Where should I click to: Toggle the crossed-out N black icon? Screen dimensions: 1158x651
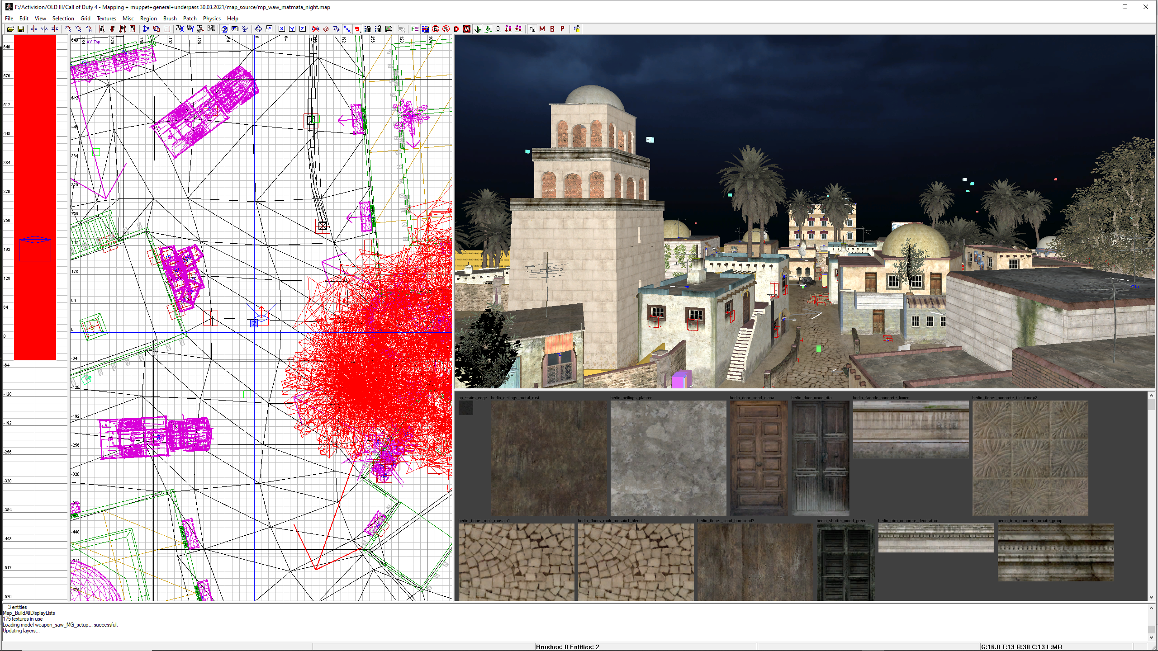coord(467,29)
